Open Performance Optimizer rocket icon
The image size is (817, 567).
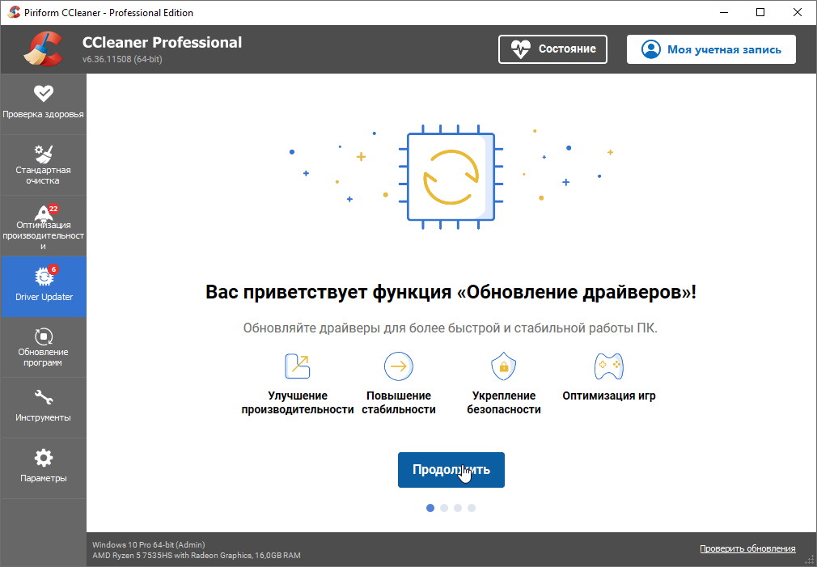43,213
